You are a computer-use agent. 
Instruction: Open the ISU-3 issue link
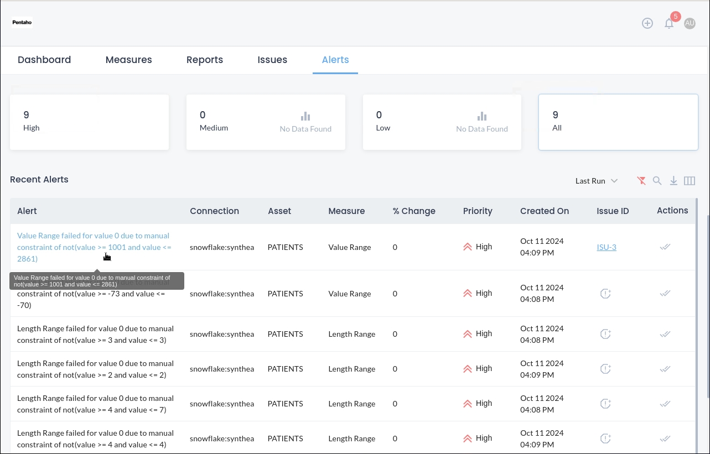pyautogui.click(x=607, y=247)
